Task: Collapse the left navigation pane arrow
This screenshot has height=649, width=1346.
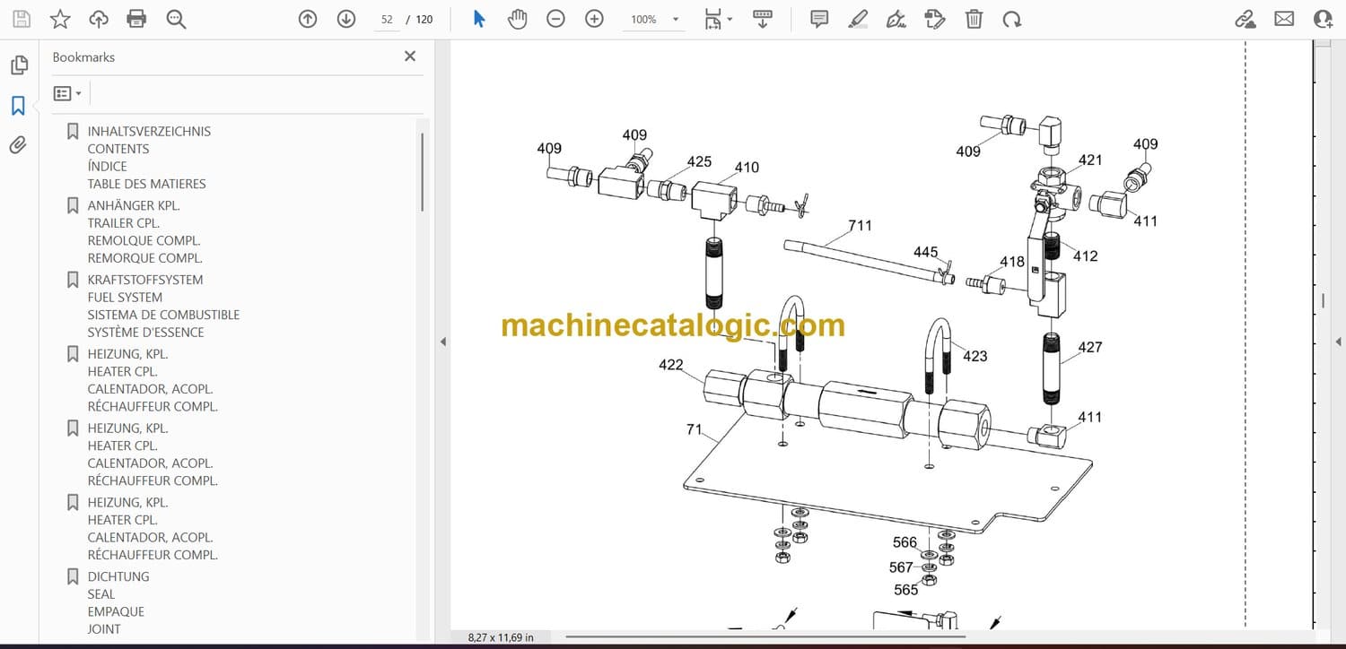Action: [x=441, y=342]
